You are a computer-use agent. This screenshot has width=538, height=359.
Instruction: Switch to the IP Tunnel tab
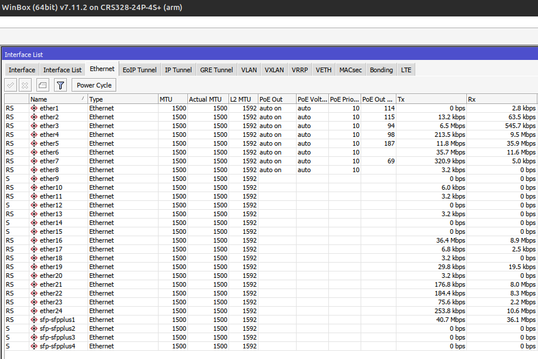179,70
